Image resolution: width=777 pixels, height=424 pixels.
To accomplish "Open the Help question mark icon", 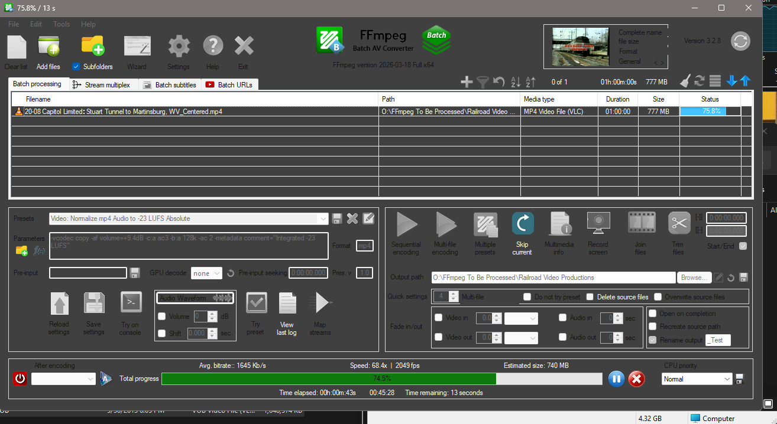I will click(x=213, y=46).
